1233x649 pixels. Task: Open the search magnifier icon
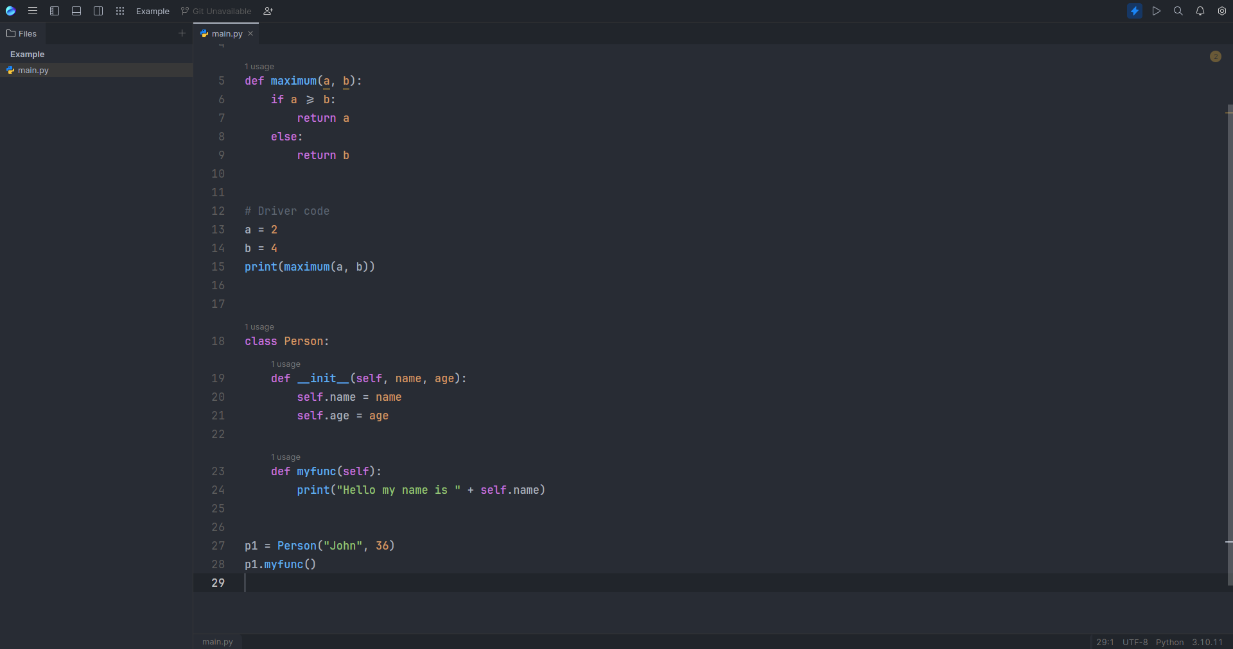click(1178, 11)
